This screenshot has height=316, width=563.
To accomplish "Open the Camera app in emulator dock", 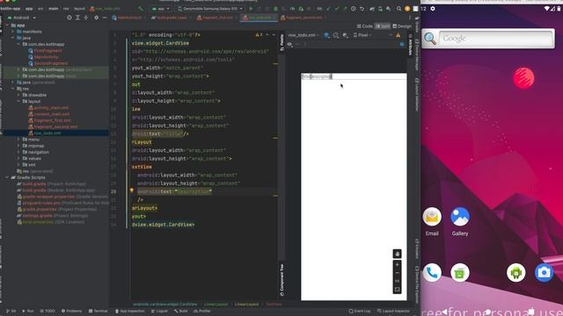I will point(544,273).
